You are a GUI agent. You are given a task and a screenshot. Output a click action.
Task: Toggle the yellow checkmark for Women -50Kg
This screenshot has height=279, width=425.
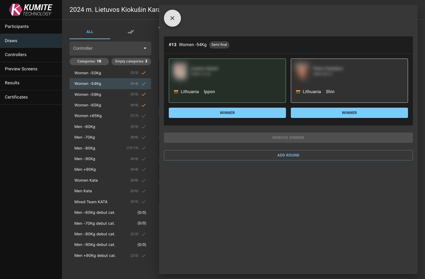pyautogui.click(x=143, y=73)
